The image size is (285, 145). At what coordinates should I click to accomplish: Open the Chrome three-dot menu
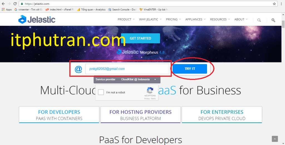(281, 4)
